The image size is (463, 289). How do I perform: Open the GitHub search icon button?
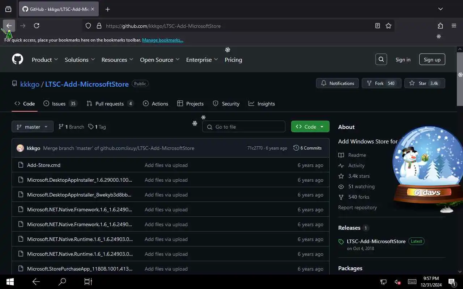click(381, 59)
